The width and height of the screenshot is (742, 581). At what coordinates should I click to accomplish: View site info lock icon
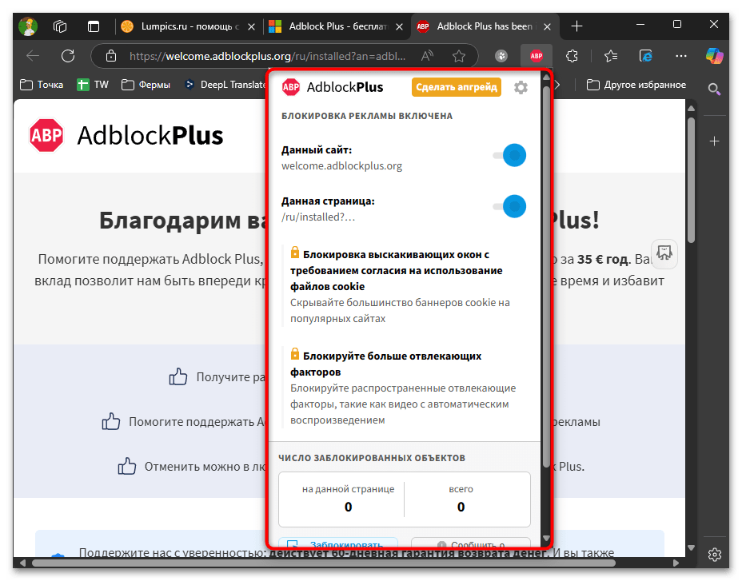click(111, 56)
